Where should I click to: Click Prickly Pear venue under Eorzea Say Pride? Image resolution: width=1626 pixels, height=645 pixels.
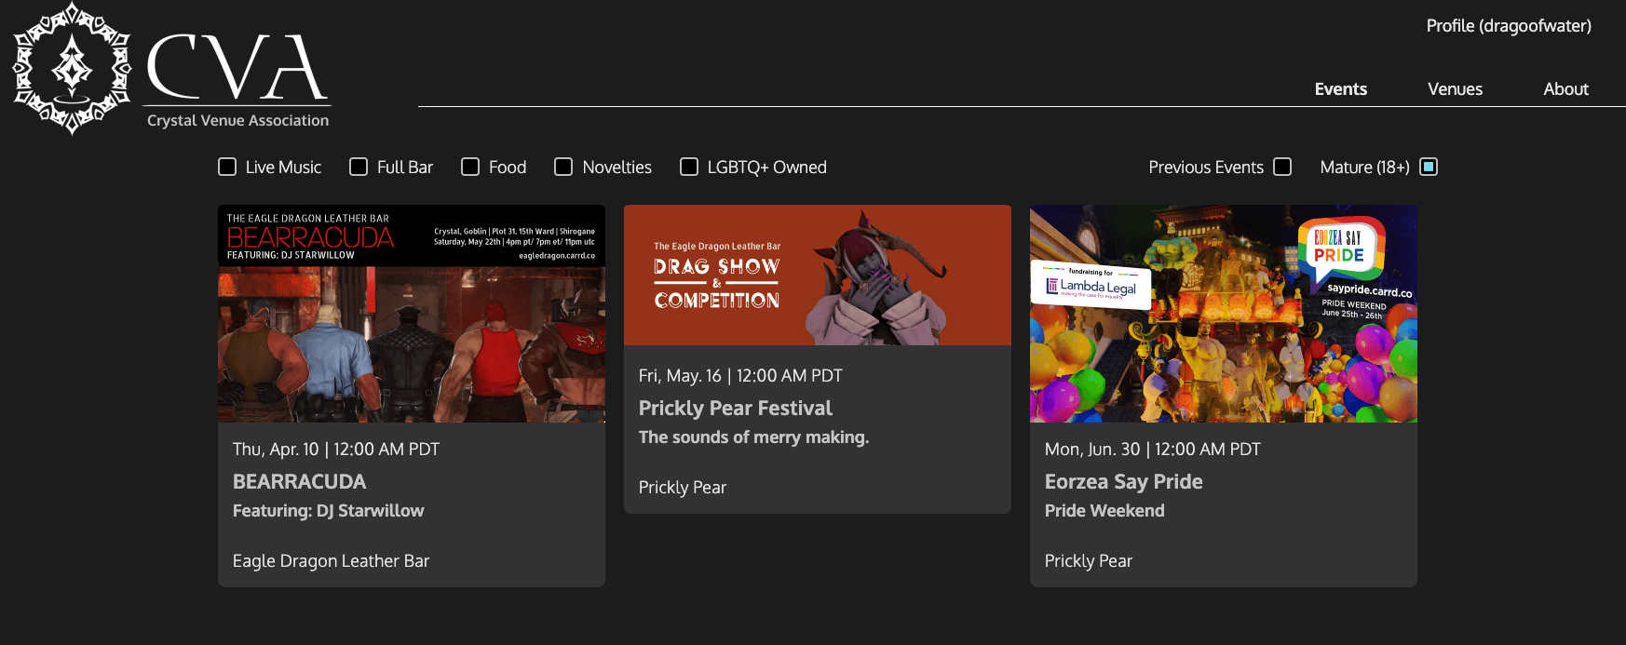1089,560
